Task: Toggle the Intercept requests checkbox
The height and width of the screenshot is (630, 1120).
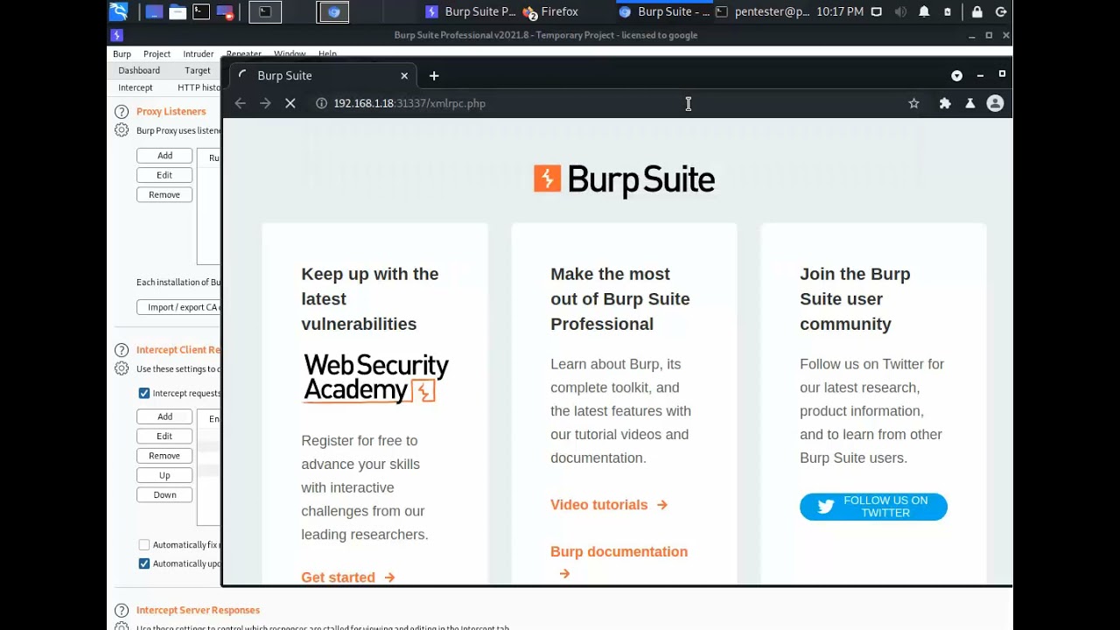Action: tap(144, 394)
